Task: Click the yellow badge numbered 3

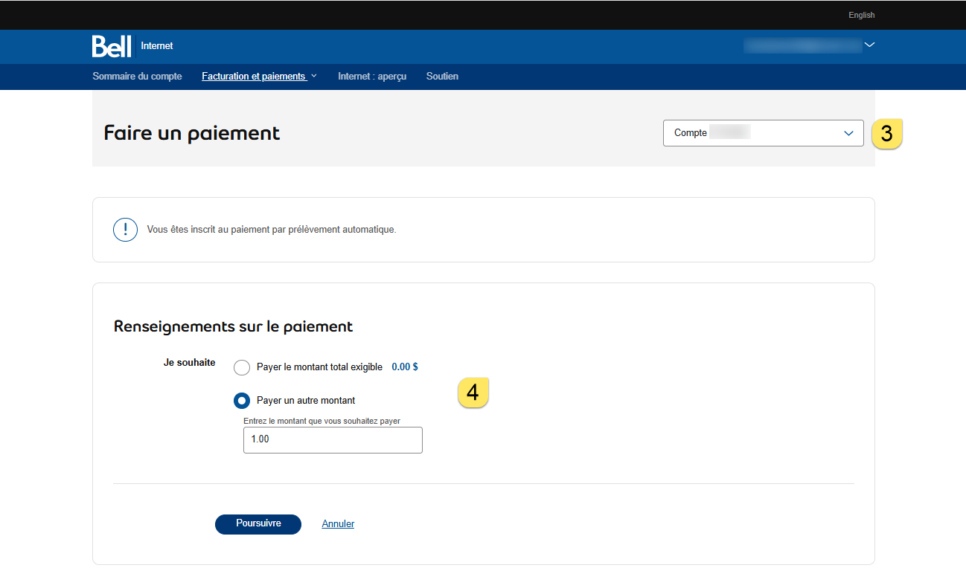Action: pos(886,134)
